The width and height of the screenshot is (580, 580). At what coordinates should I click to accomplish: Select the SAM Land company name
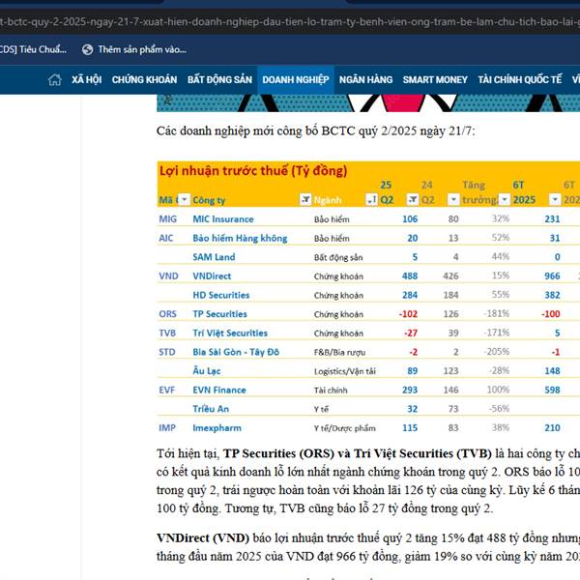click(x=214, y=257)
